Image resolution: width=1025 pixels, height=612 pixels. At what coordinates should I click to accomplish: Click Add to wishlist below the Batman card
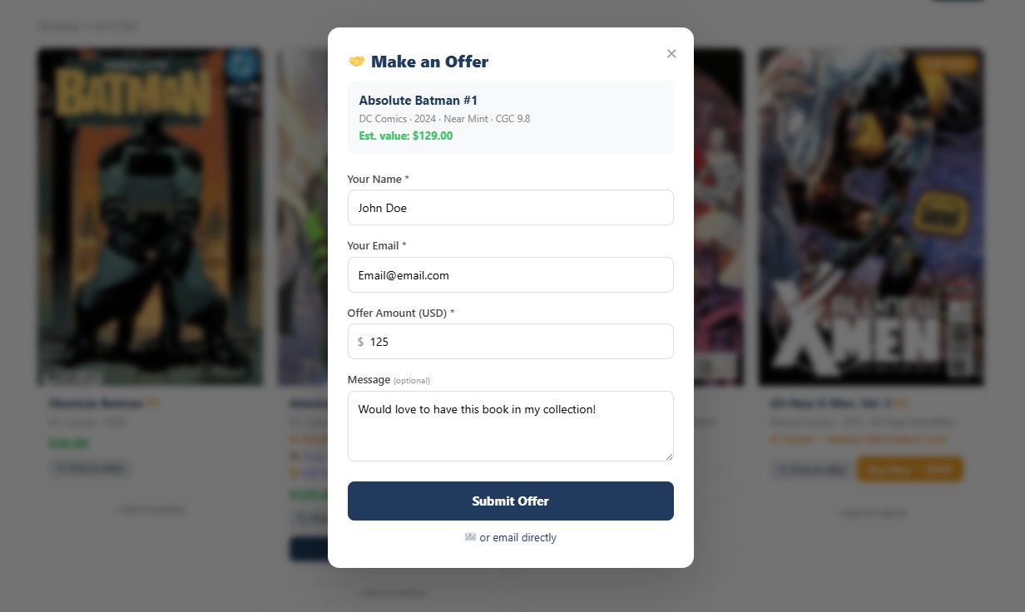coord(151,509)
